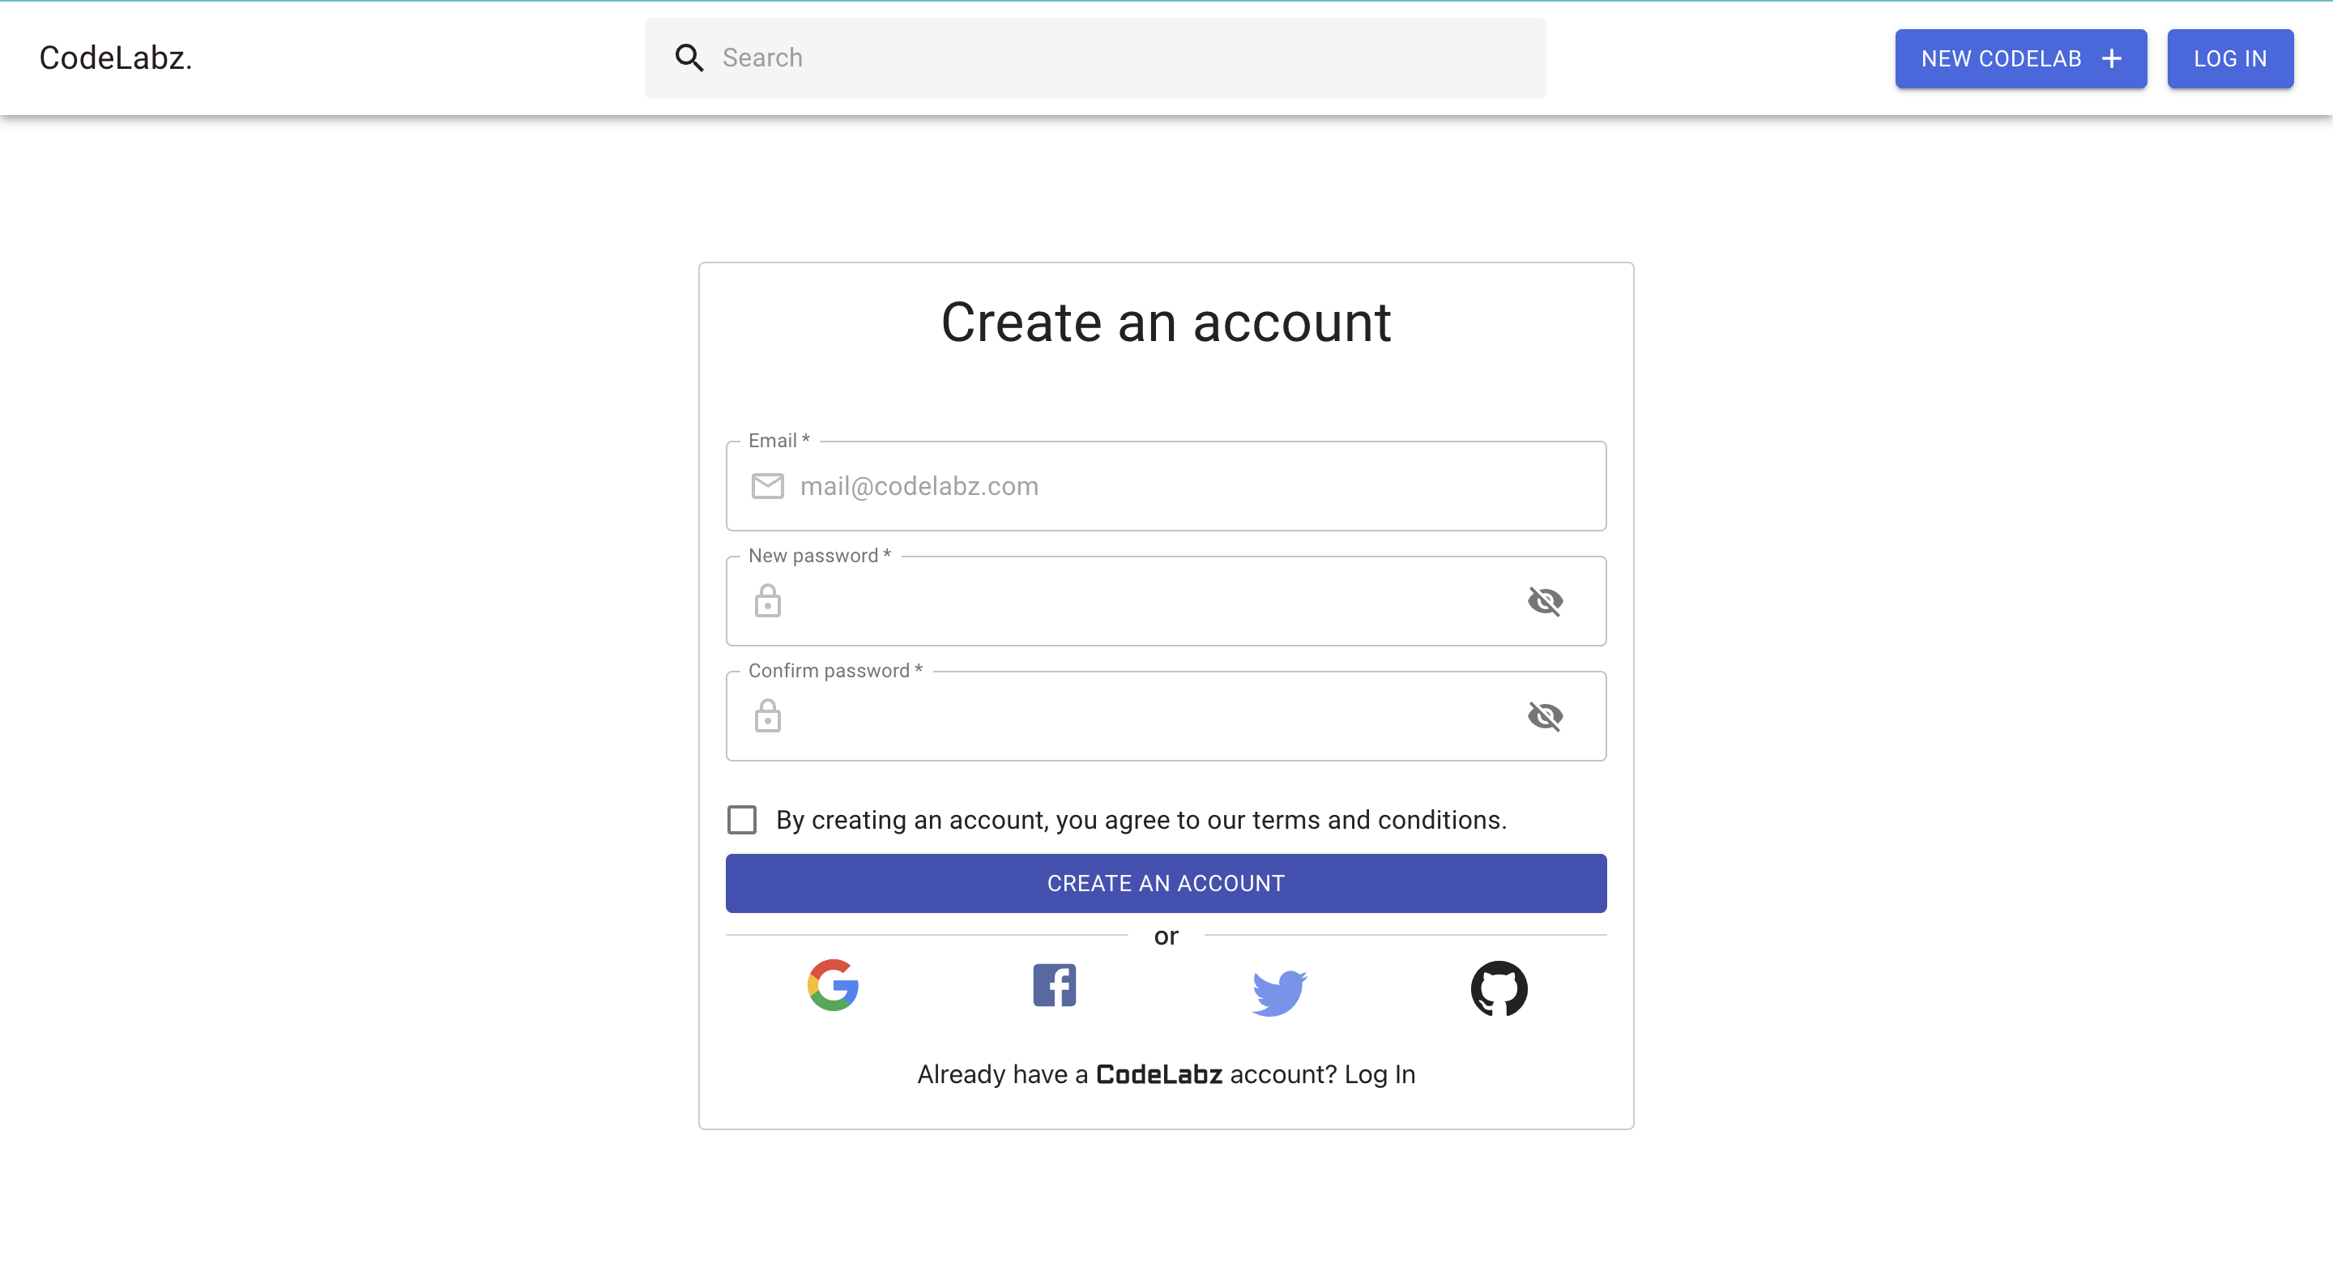The height and width of the screenshot is (1280, 2333).
Task: Click the lock icon in New password field
Action: point(767,601)
